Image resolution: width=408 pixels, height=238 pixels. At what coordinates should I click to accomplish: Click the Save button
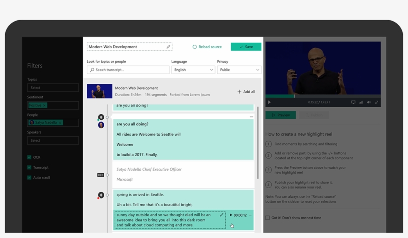tap(246, 47)
